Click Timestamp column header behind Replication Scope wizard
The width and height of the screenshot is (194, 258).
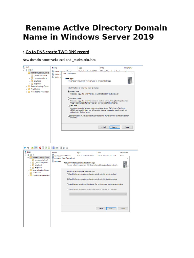[x=124, y=153]
